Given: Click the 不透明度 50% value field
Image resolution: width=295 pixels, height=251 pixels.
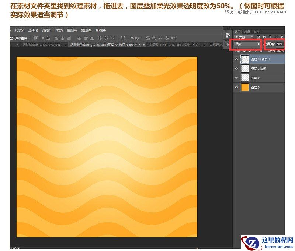Looking at the screenshot, I should pos(280,44).
